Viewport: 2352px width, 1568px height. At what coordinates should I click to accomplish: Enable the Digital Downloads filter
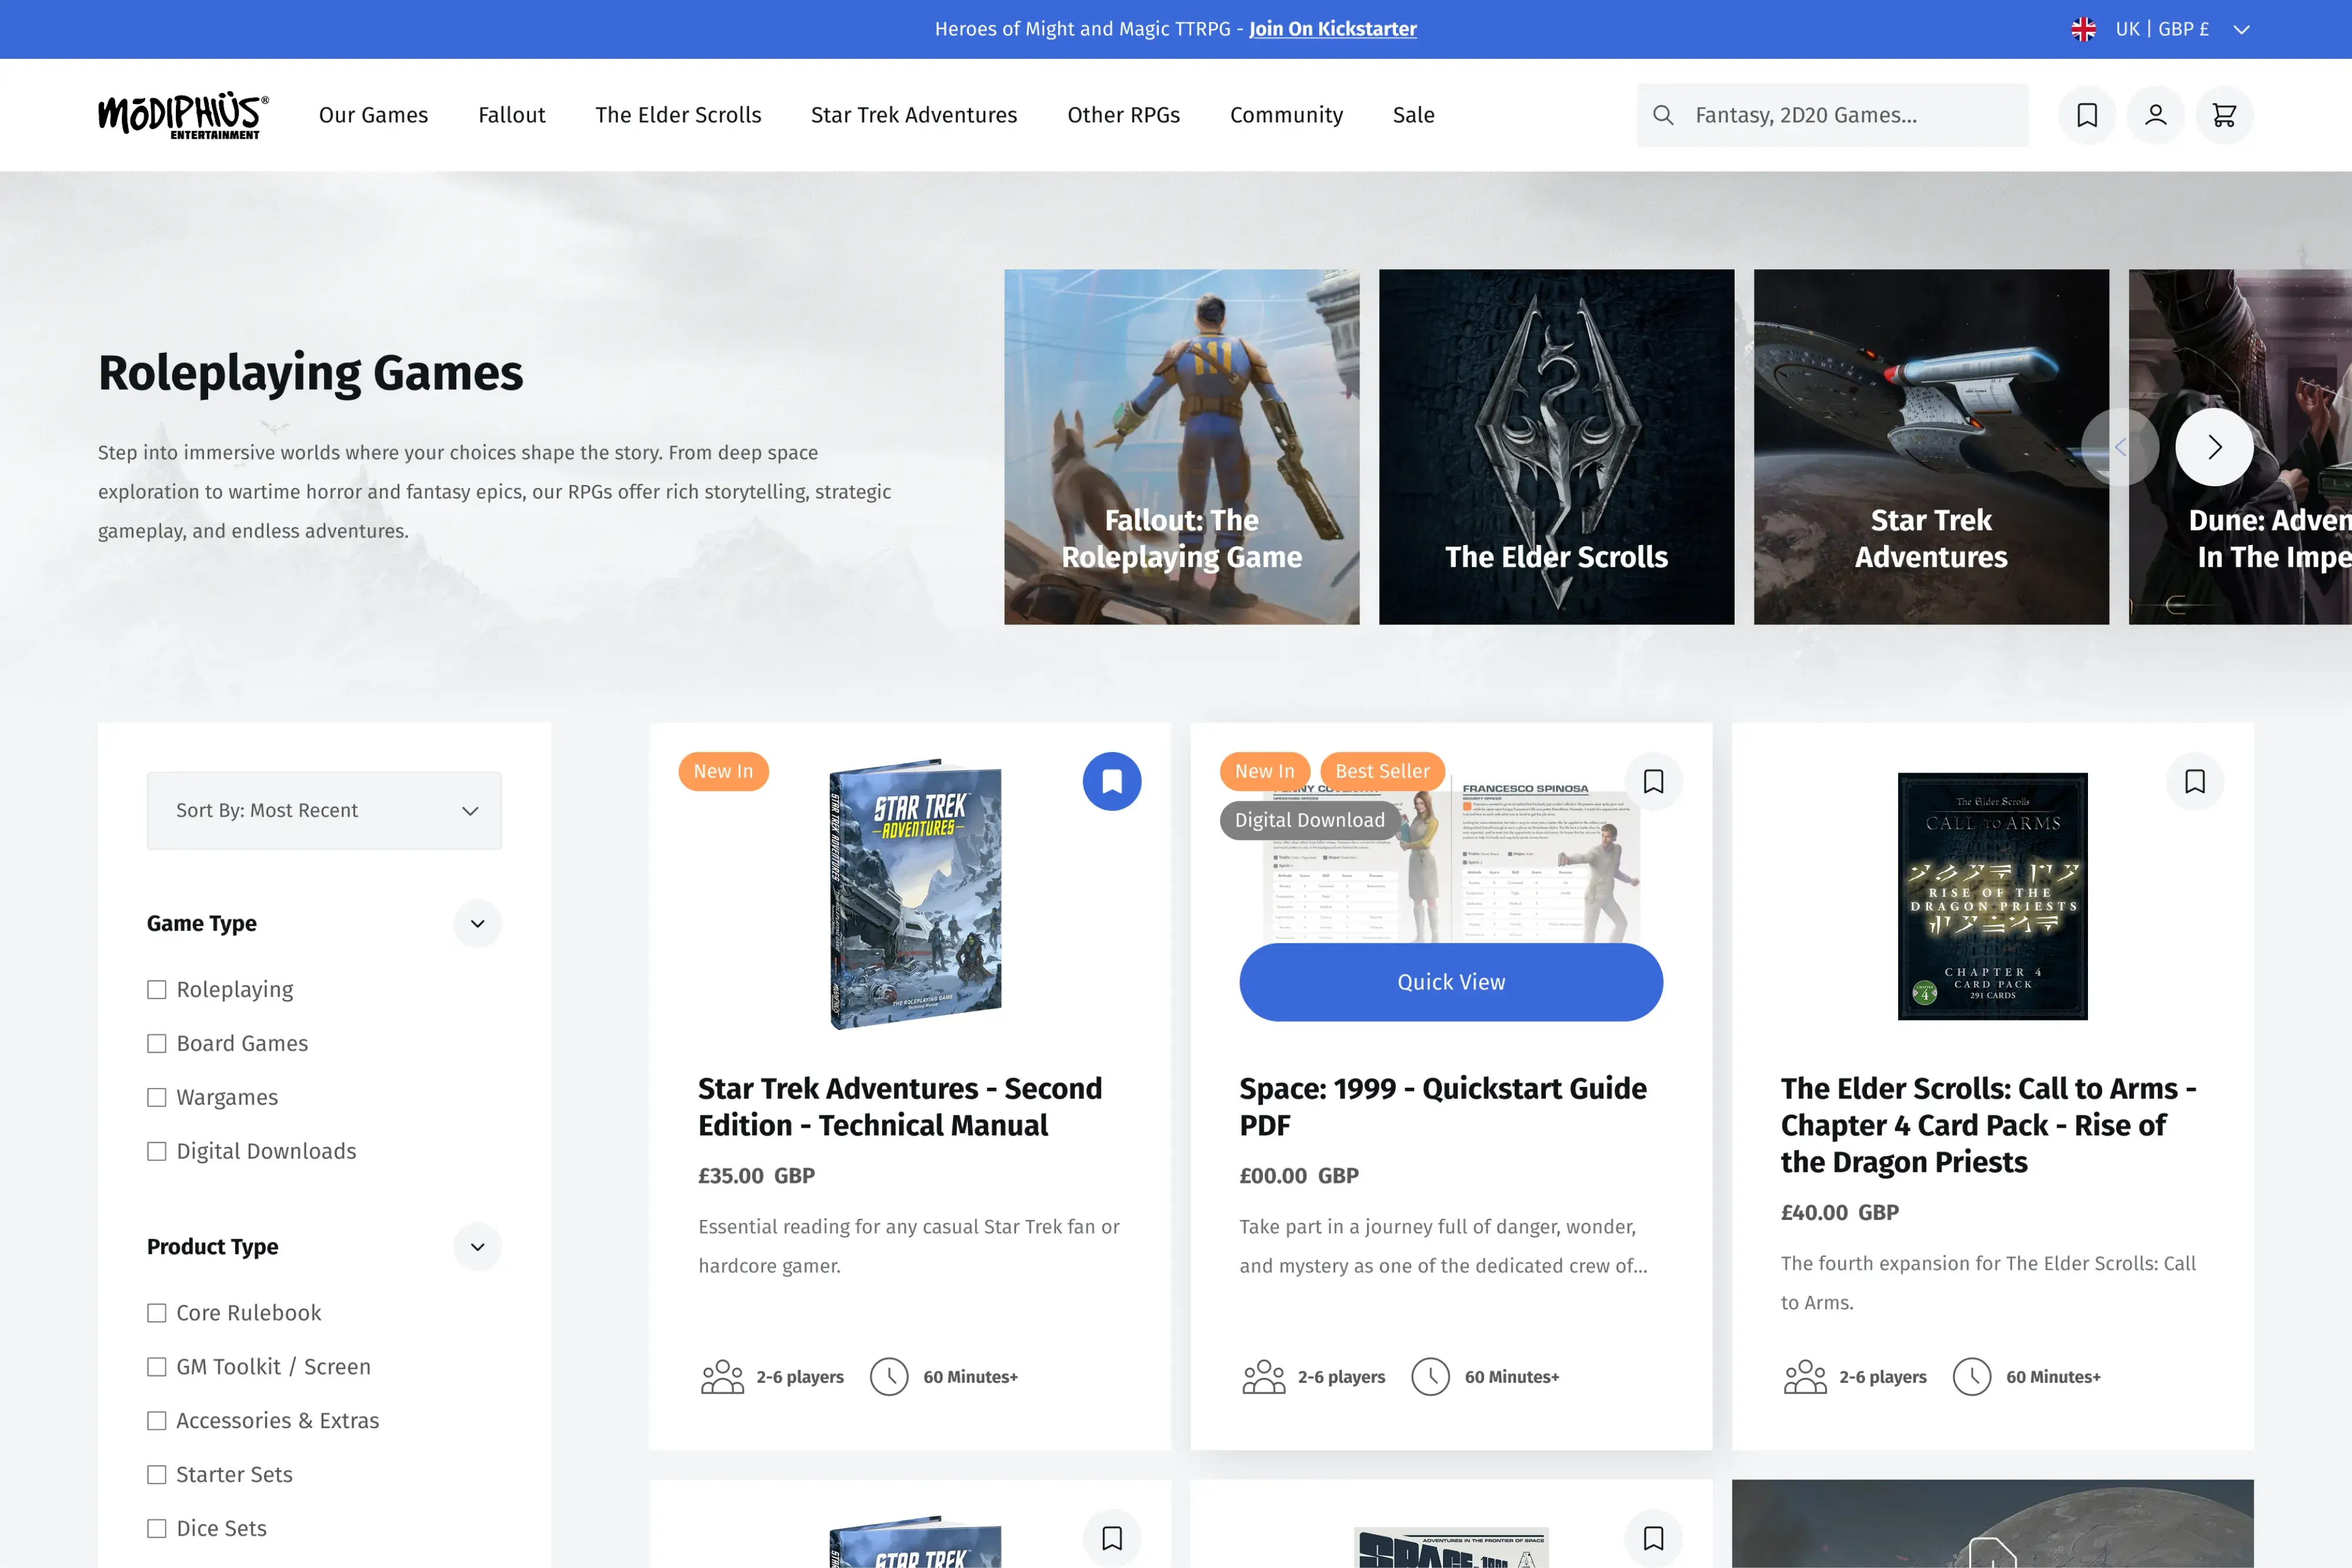[157, 1152]
